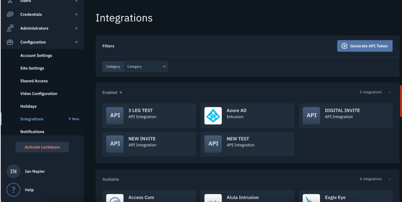Click the Integrations page heading
The height and width of the screenshot is (202, 402).
124,18
